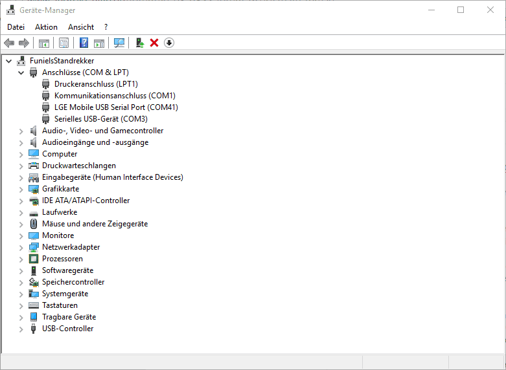Expand the USB-Controller category
The width and height of the screenshot is (506, 370).
(x=21, y=329)
